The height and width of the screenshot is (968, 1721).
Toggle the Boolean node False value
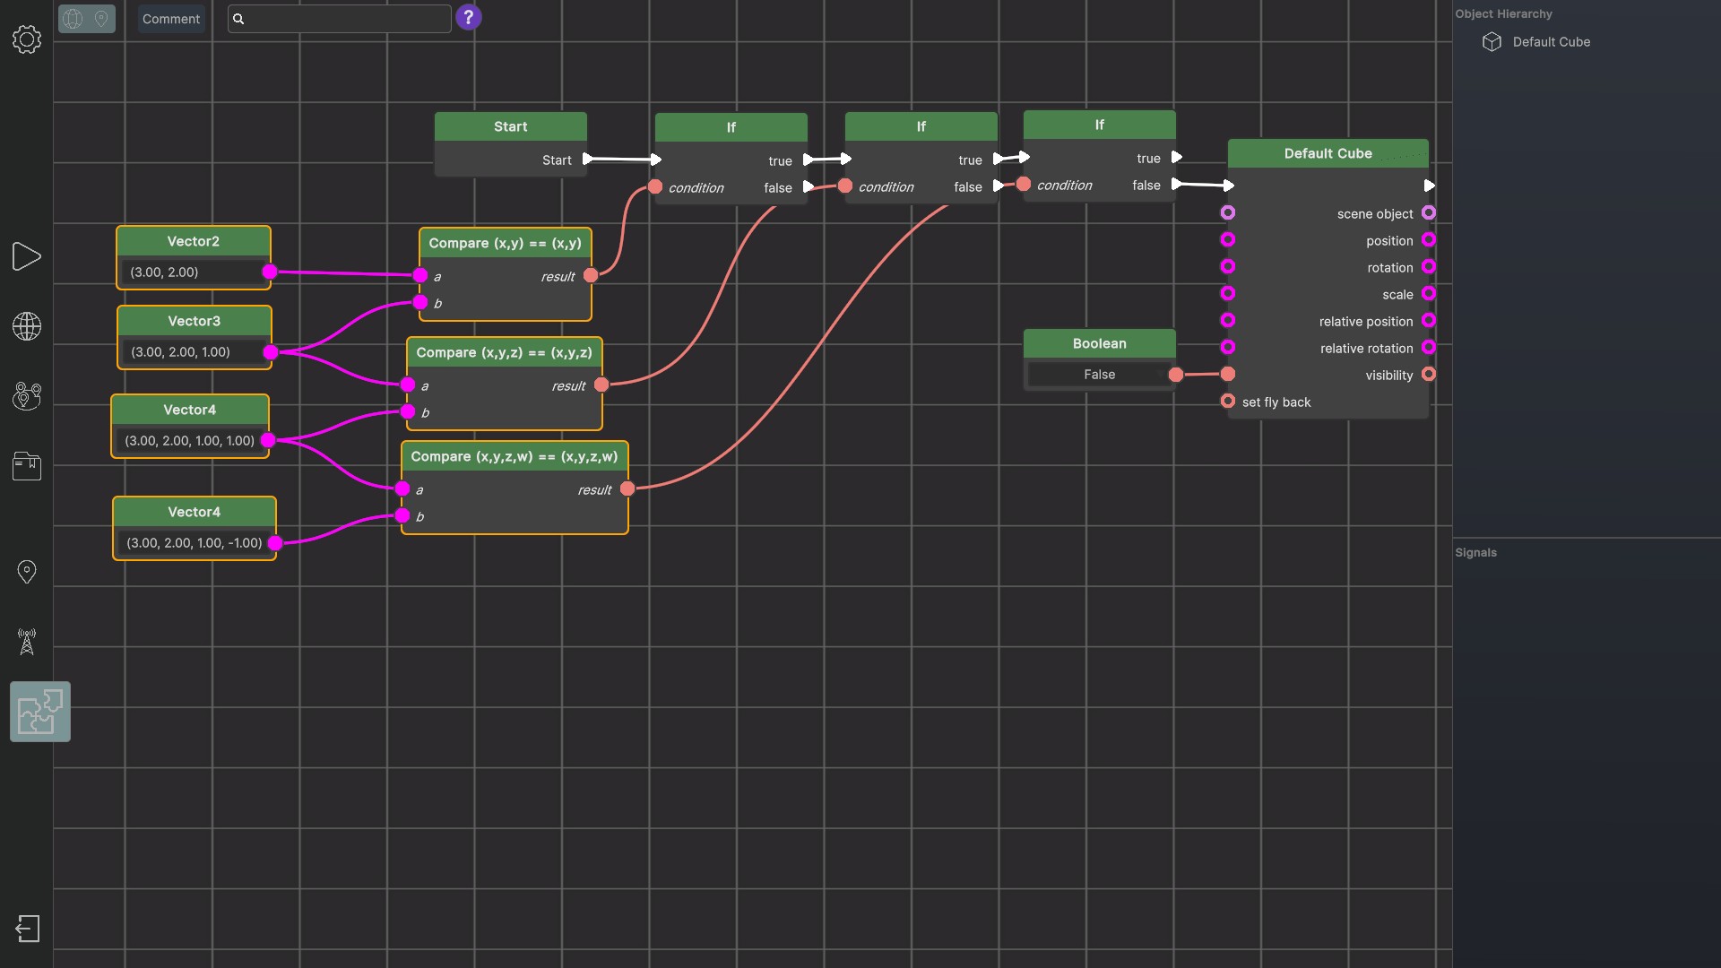click(1099, 375)
